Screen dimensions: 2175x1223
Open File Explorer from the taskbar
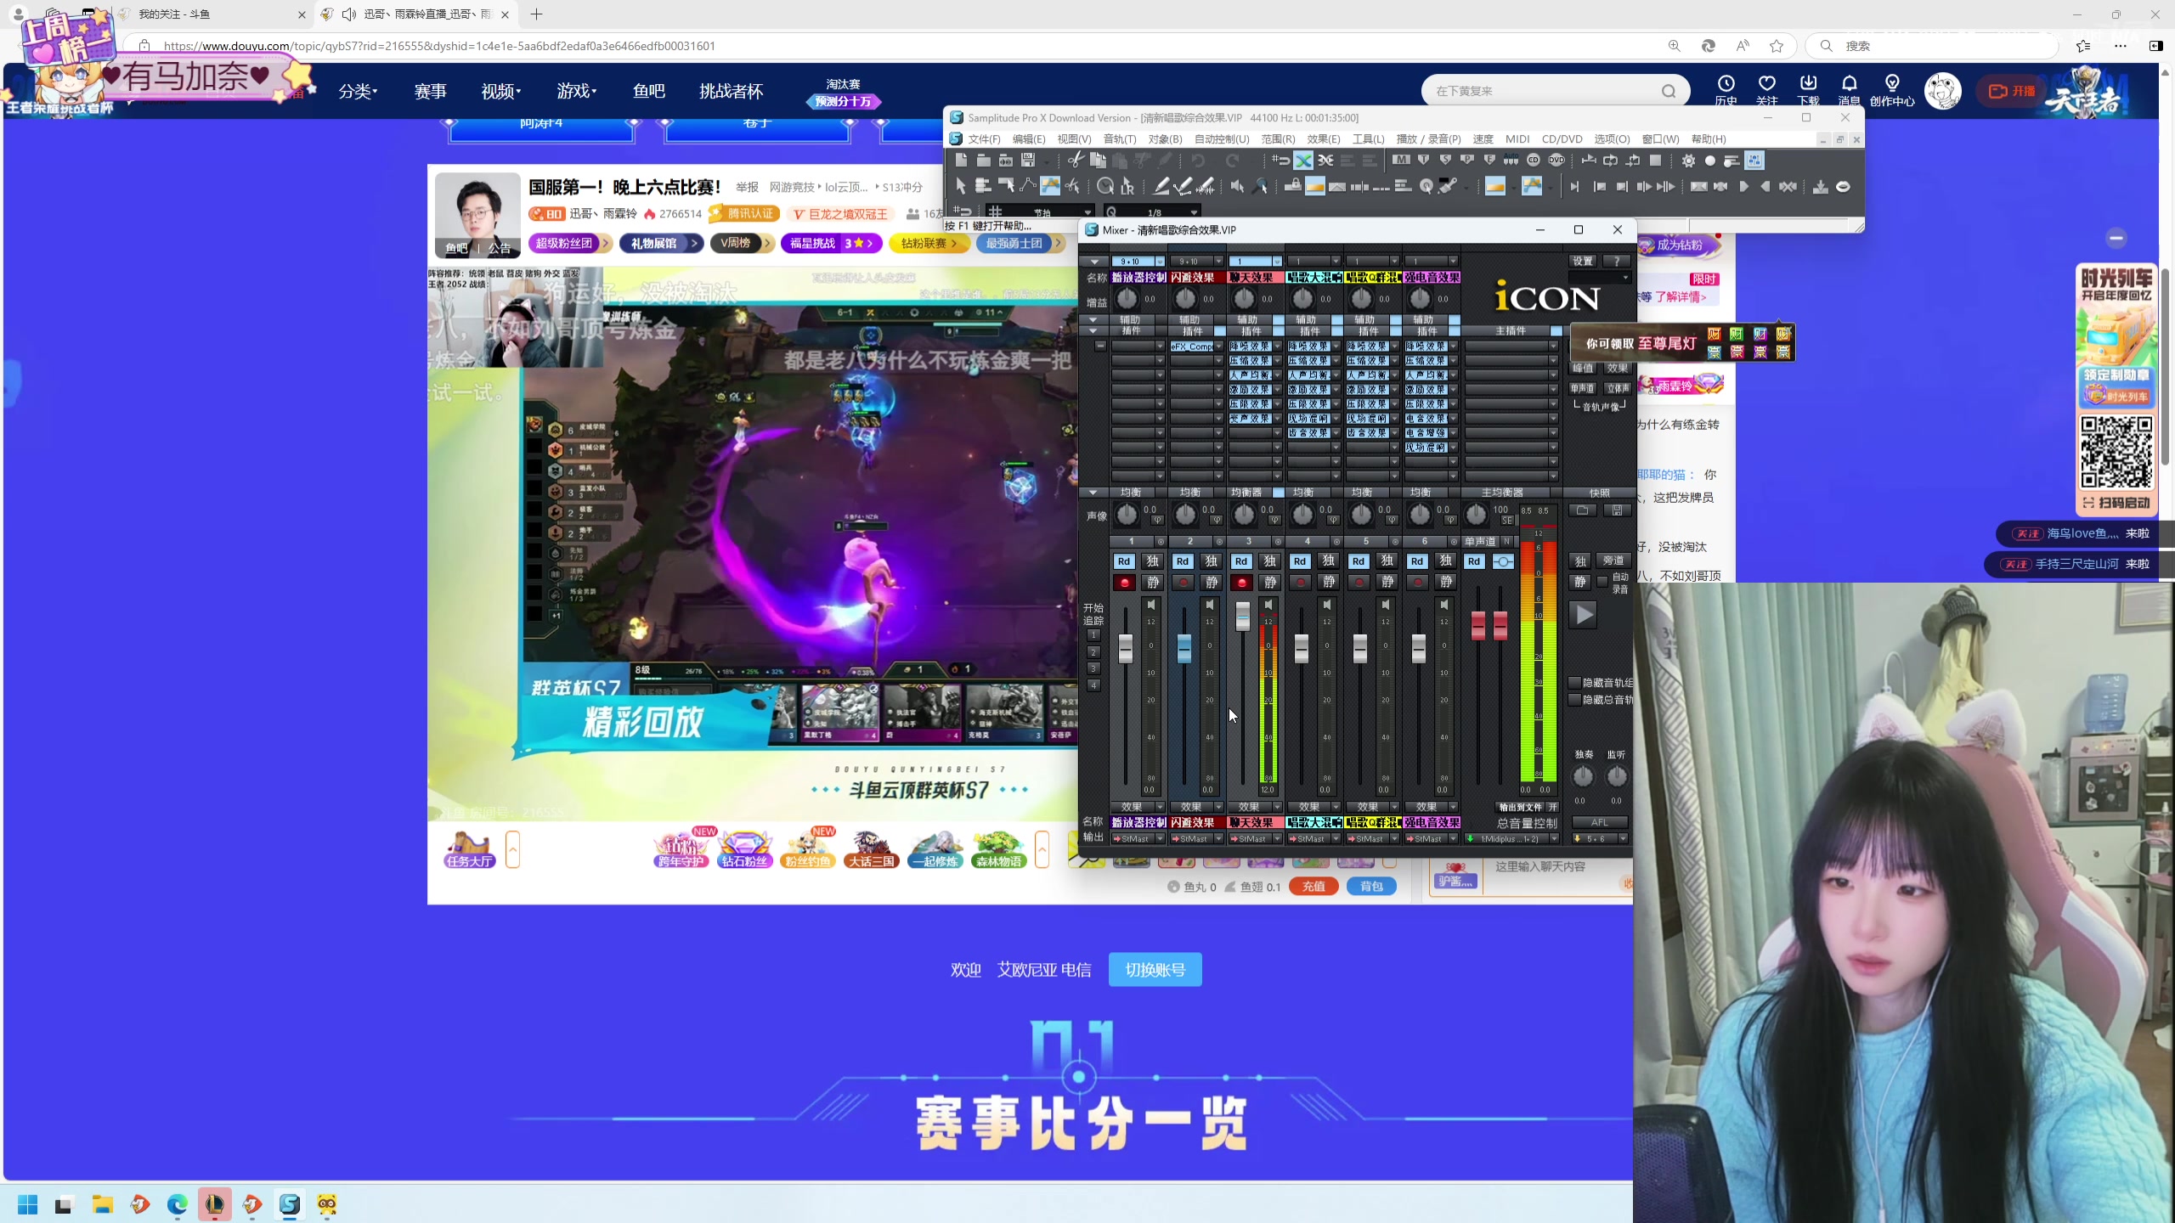coord(102,1204)
